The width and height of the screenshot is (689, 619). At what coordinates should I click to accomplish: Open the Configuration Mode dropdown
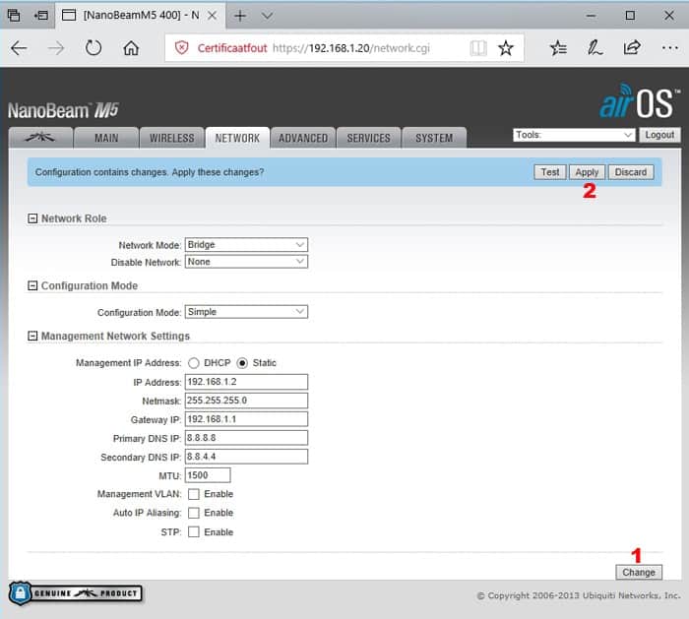point(246,312)
